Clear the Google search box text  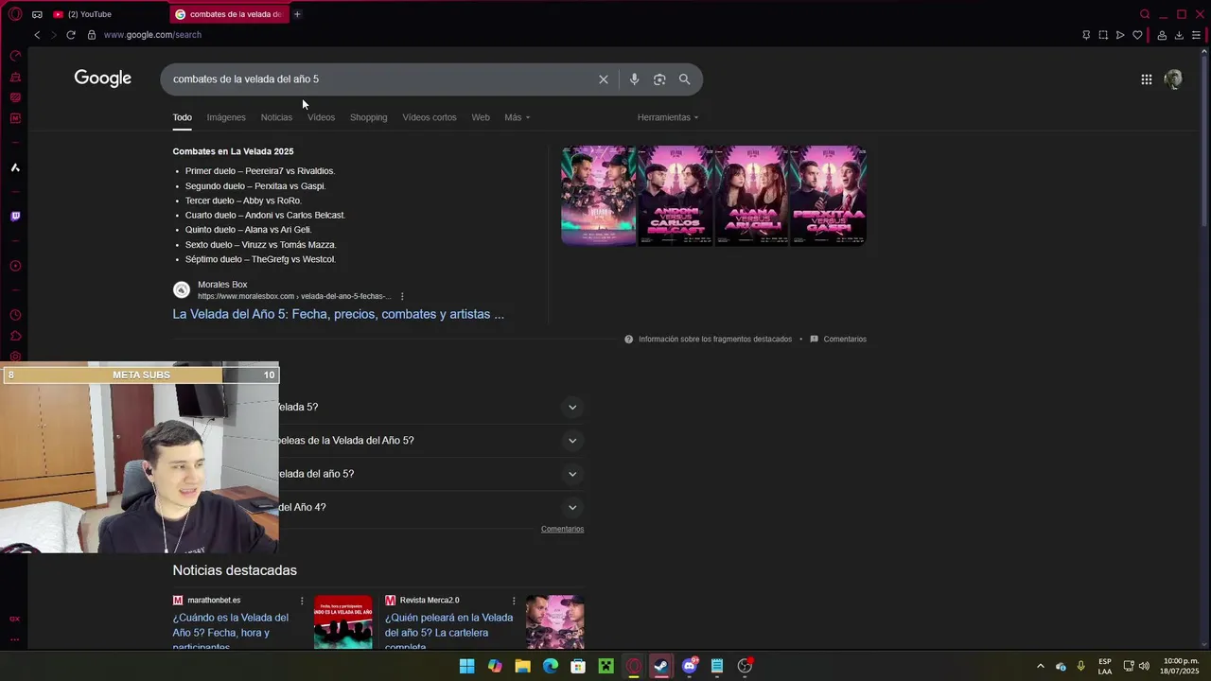pyautogui.click(x=604, y=79)
